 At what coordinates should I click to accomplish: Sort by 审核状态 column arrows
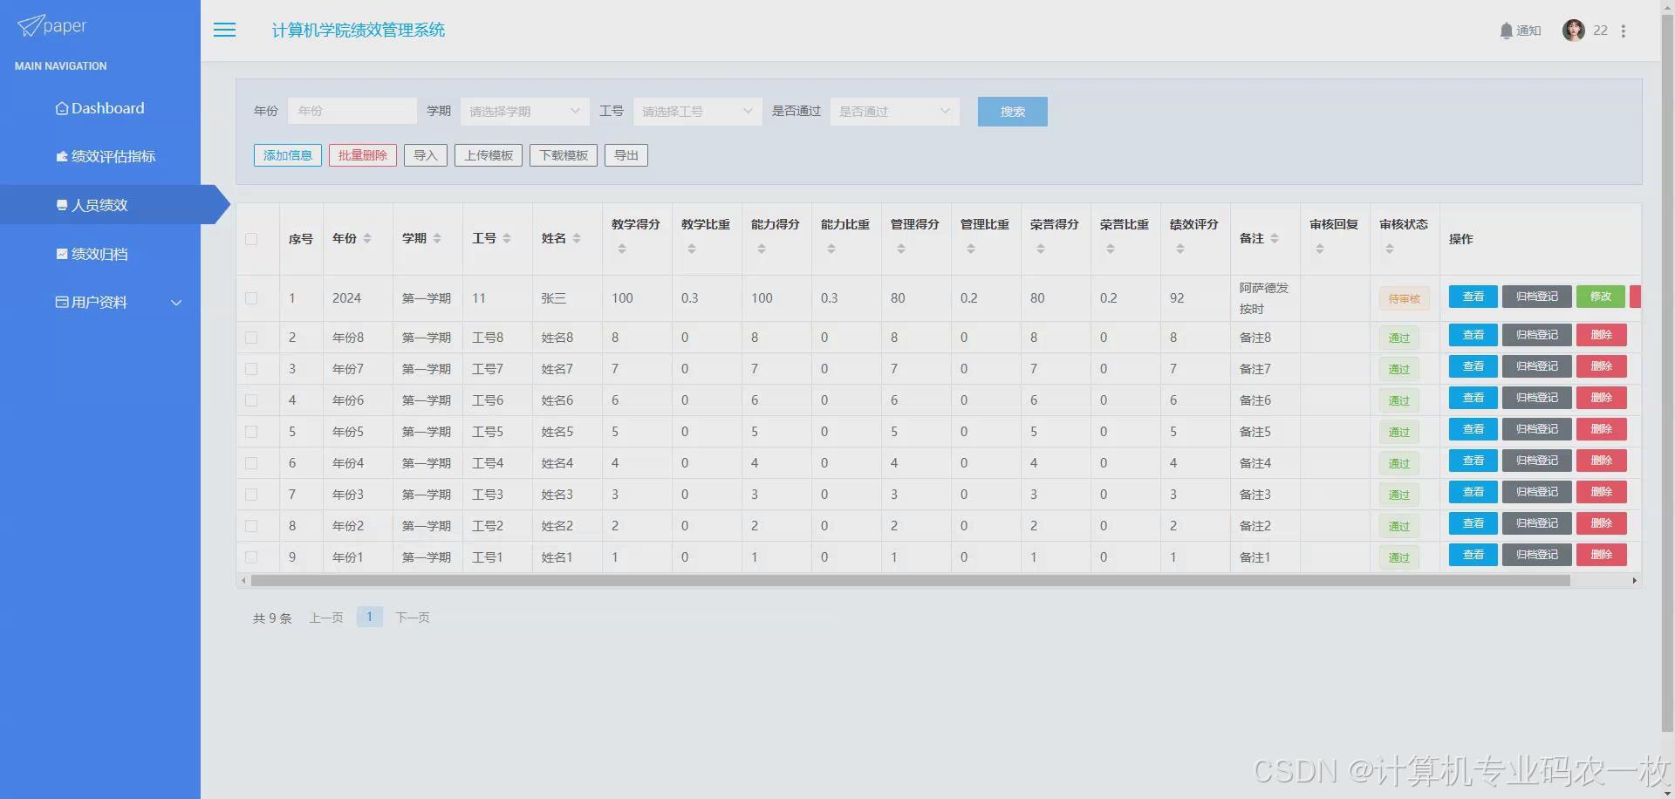point(1390,249)
